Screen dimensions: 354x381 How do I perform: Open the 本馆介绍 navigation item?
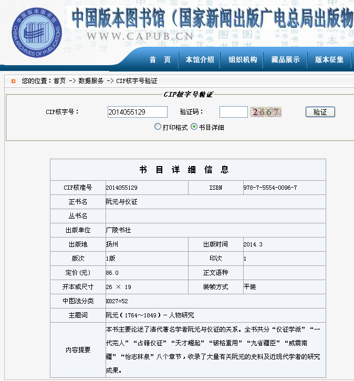pos(200,60)
